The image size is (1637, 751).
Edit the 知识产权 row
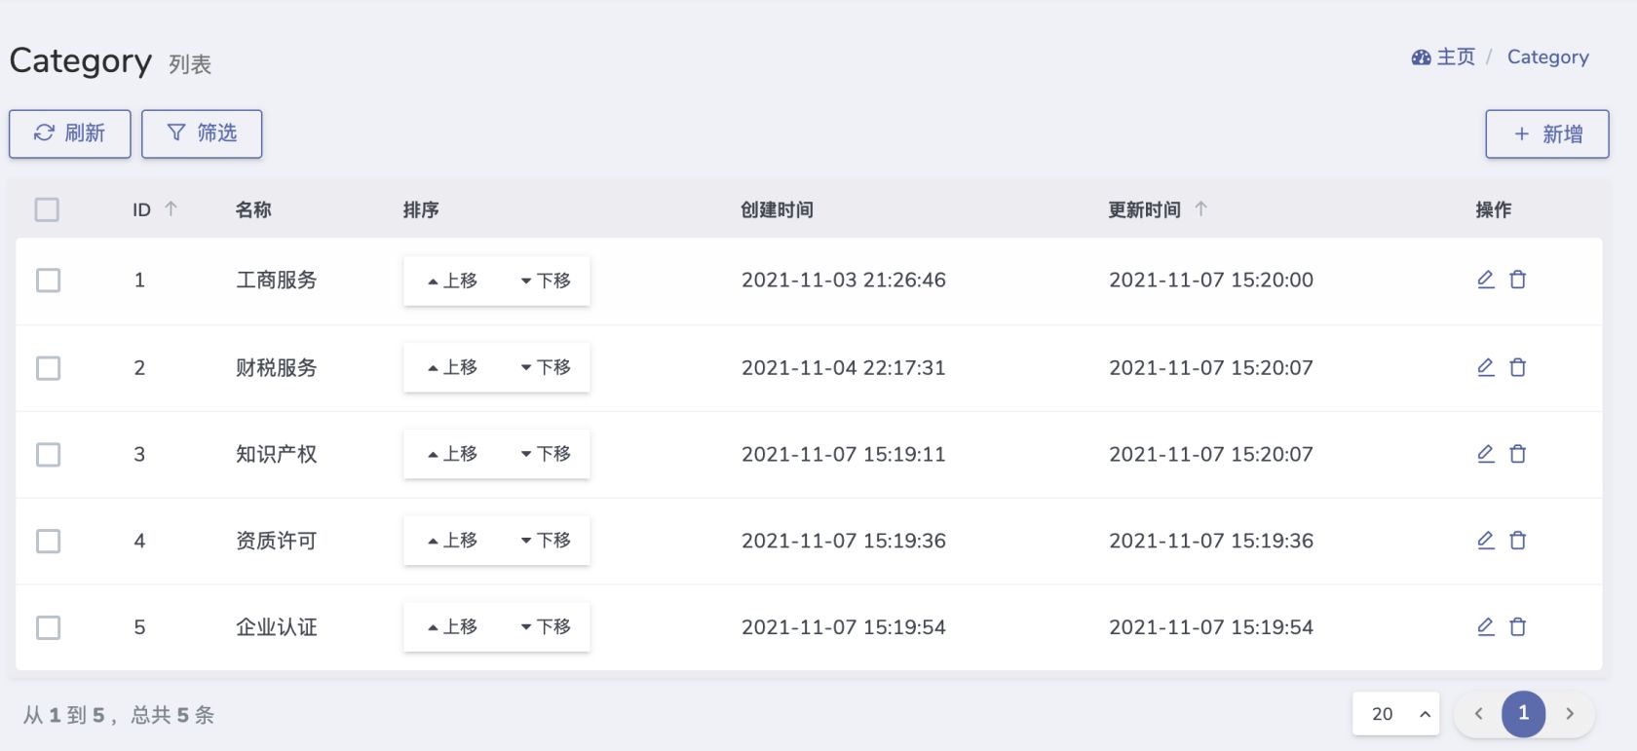click(x=1486, y=454)
